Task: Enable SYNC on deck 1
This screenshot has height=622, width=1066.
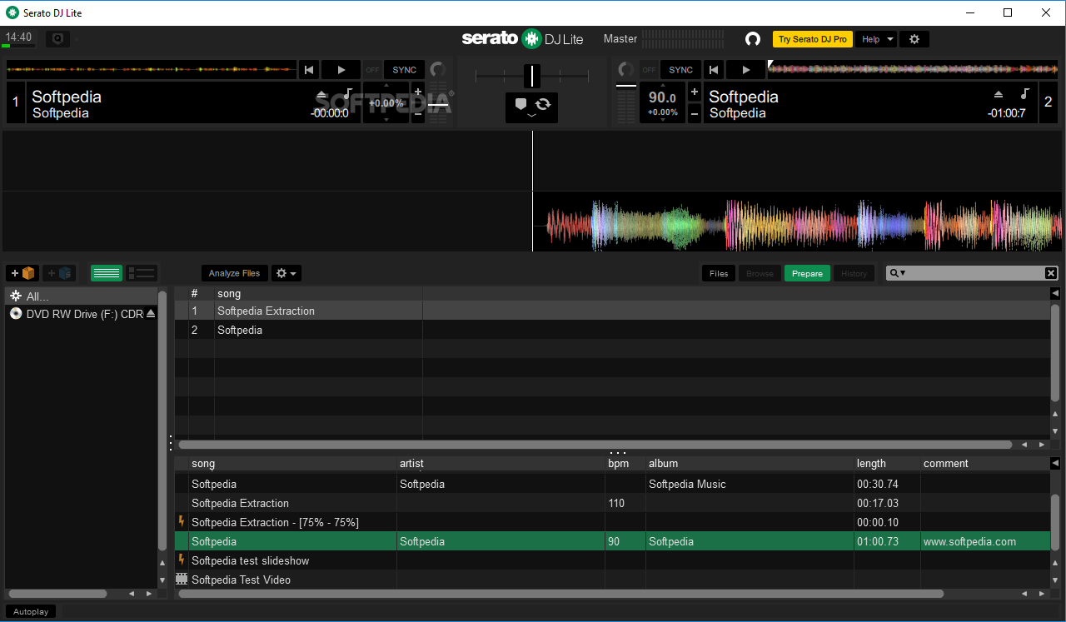Action: [404, 70]
